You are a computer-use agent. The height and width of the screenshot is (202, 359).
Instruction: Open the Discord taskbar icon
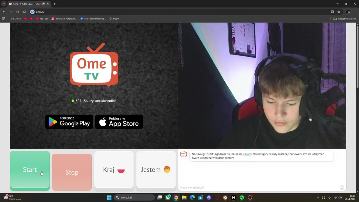coord(209,198)
